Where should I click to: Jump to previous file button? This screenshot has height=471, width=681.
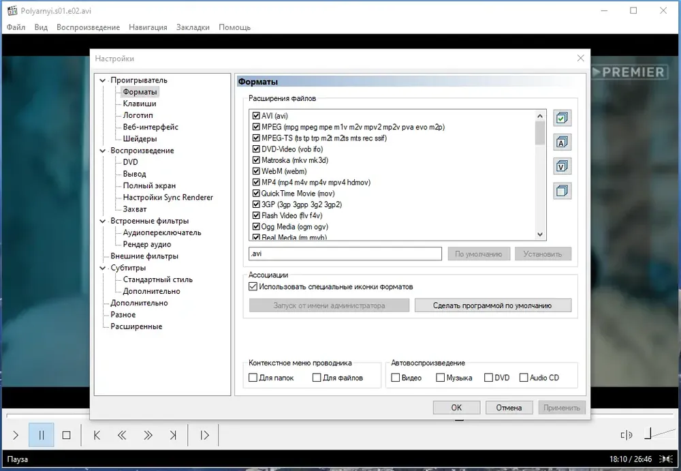click(97, 435)
